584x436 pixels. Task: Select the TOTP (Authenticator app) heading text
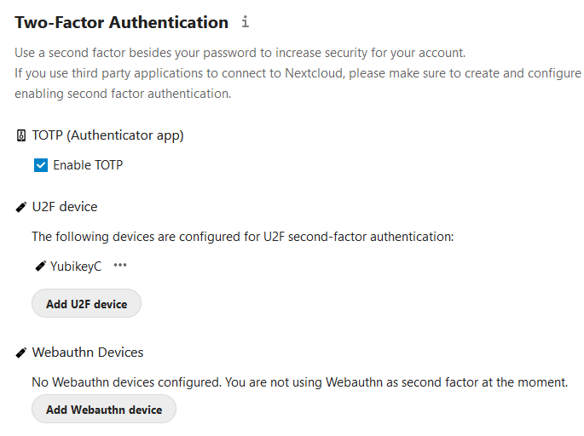pos(107,135)
